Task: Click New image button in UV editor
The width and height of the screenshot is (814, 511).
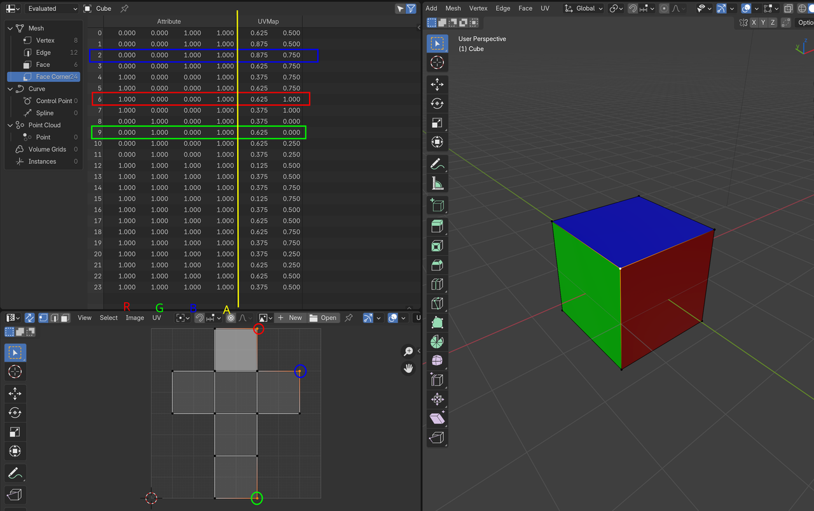Action: tap(289, 318)
